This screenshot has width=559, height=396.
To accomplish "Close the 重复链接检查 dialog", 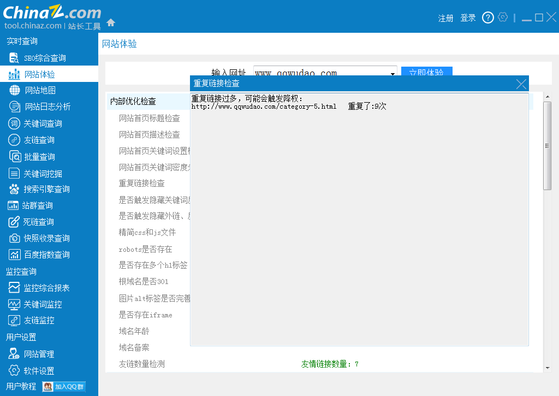I will 521,84.
